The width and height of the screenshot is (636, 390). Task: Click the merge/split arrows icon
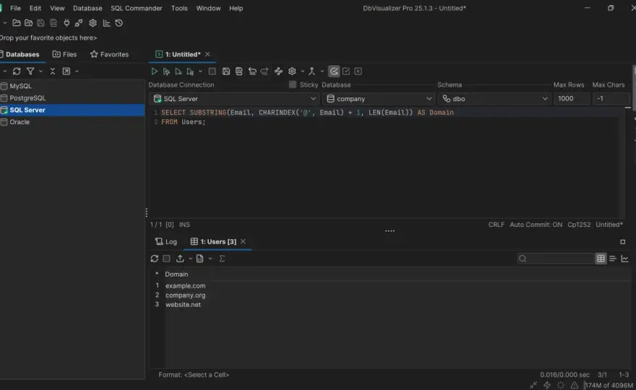tap(312, 71)
